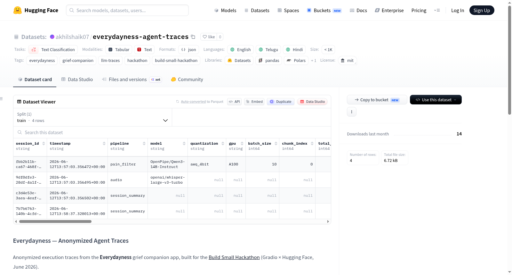Filter by Text modality tag
This screenshot has width=512, height=275.
(144, 50)
